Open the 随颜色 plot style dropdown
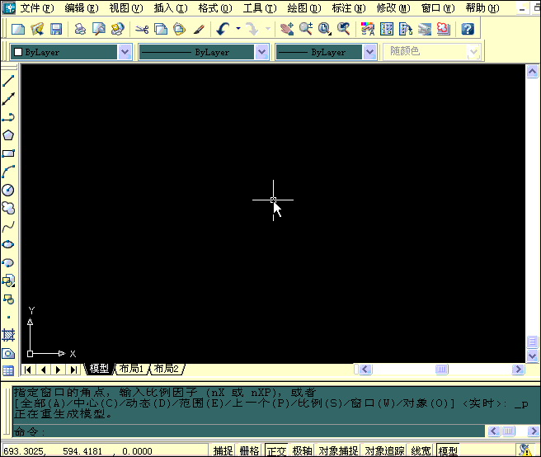 pos(473,52)
